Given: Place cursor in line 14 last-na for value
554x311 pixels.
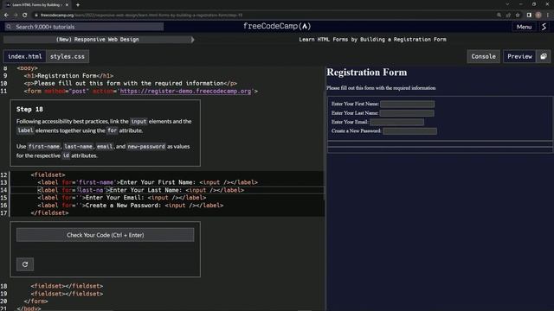Looking at the screenshot, I should (91, 190).
